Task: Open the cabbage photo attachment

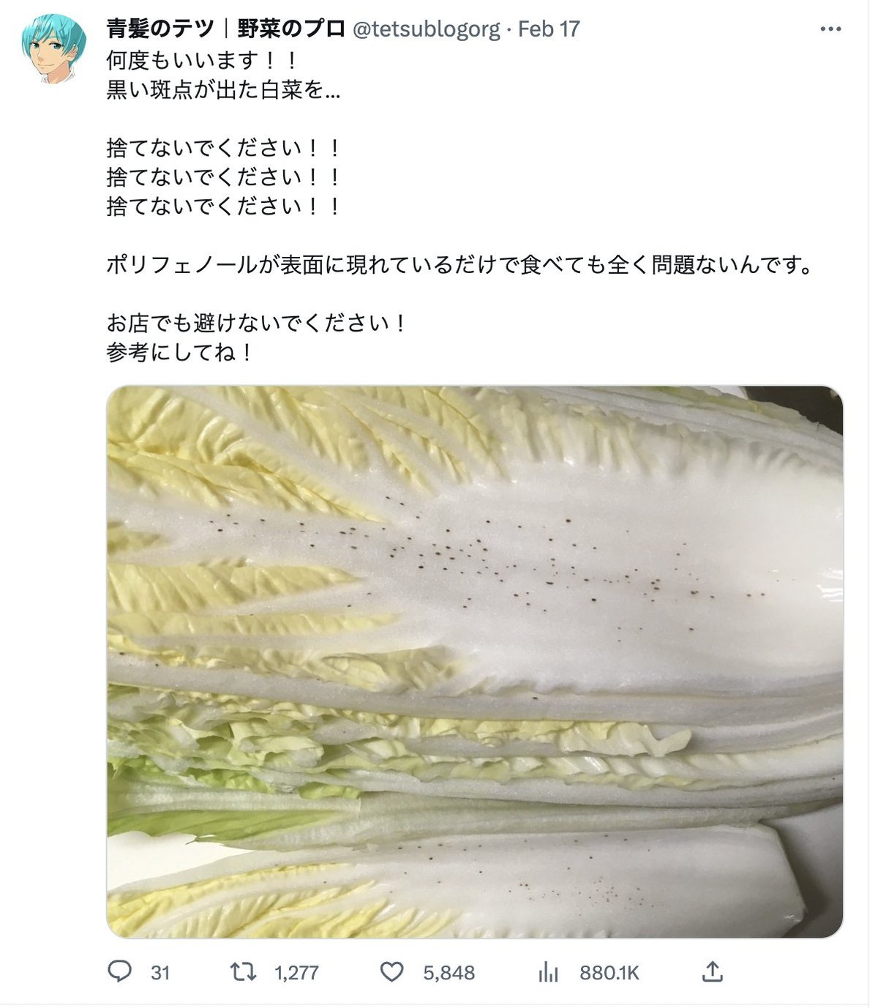Action: tap(475, 662)
